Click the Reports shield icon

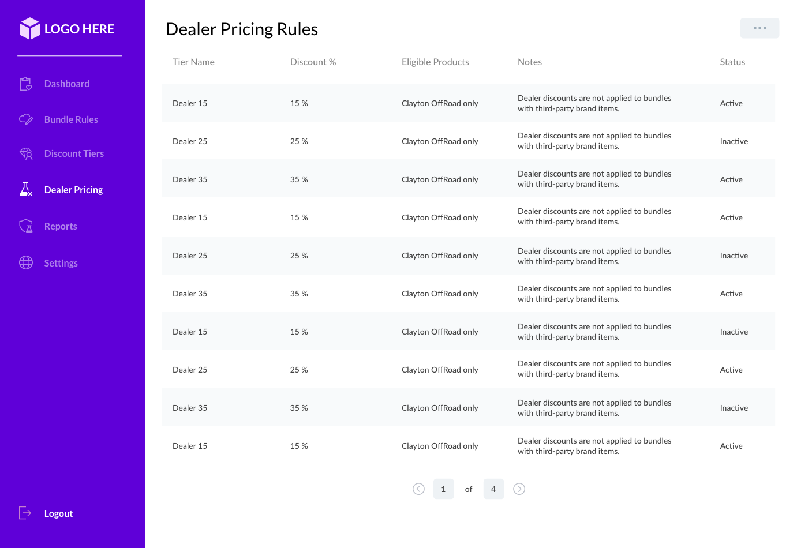pyautogui.click(x=26, y=226)
